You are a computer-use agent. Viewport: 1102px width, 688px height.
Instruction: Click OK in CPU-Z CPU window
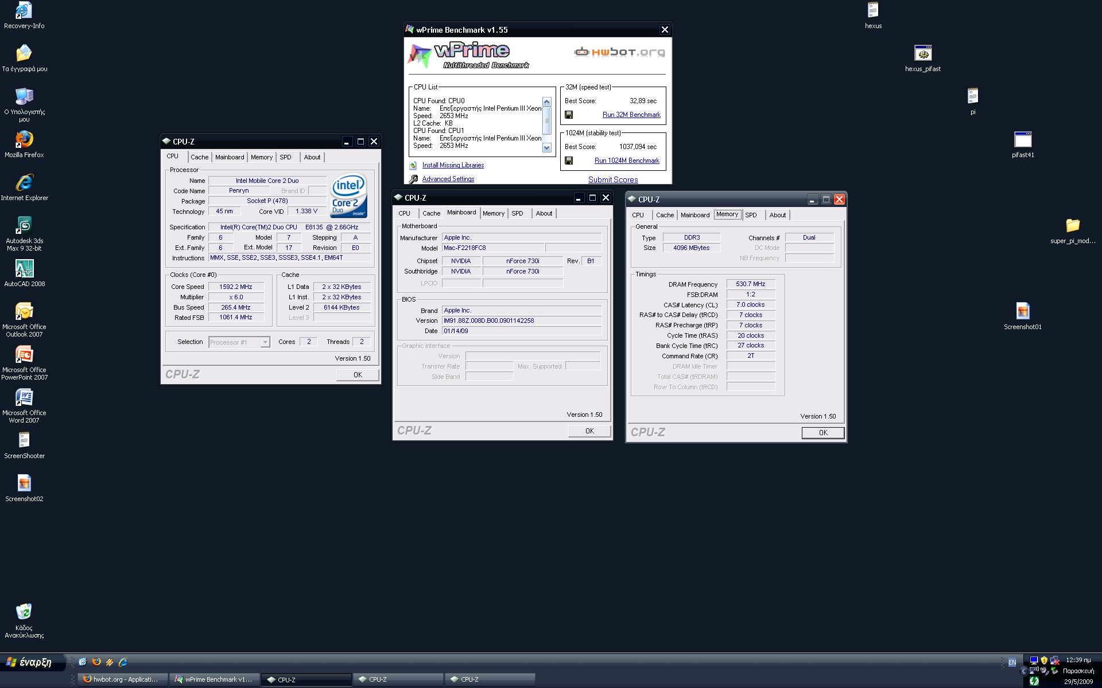pos(358,375)
